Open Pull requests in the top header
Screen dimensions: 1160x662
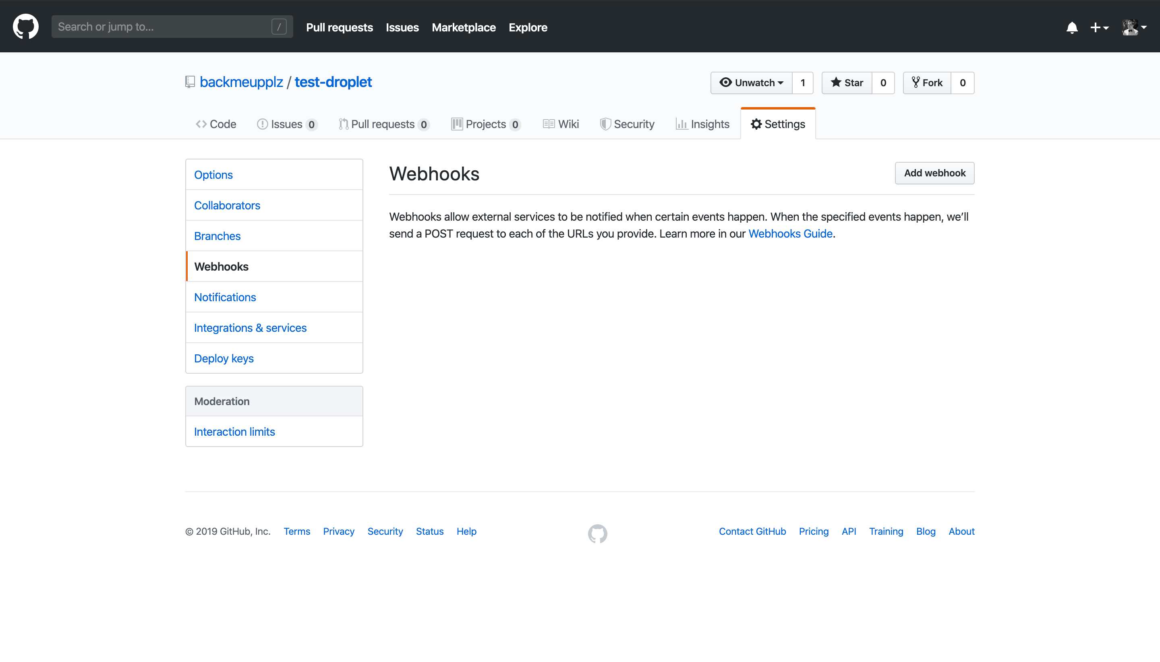tap(339, 27)
